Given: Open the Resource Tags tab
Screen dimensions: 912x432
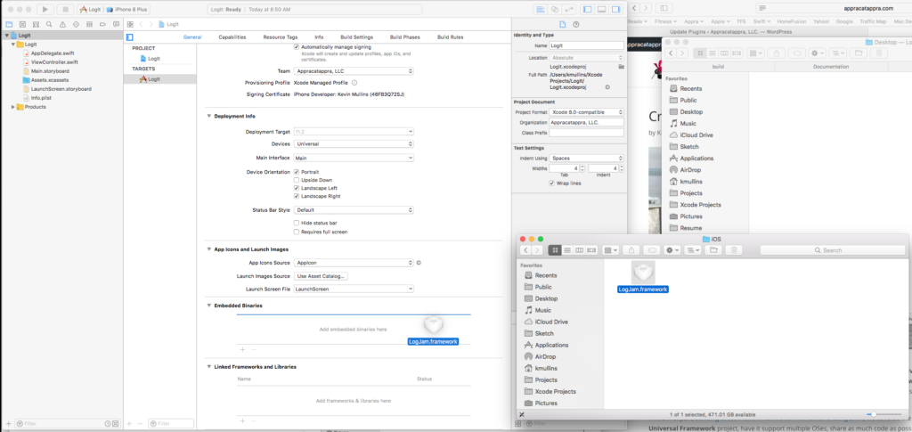Looking at the screenshot, I should [x=281, y=37].
